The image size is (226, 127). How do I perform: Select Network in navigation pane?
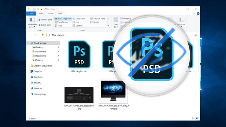(x=36, y=88)
